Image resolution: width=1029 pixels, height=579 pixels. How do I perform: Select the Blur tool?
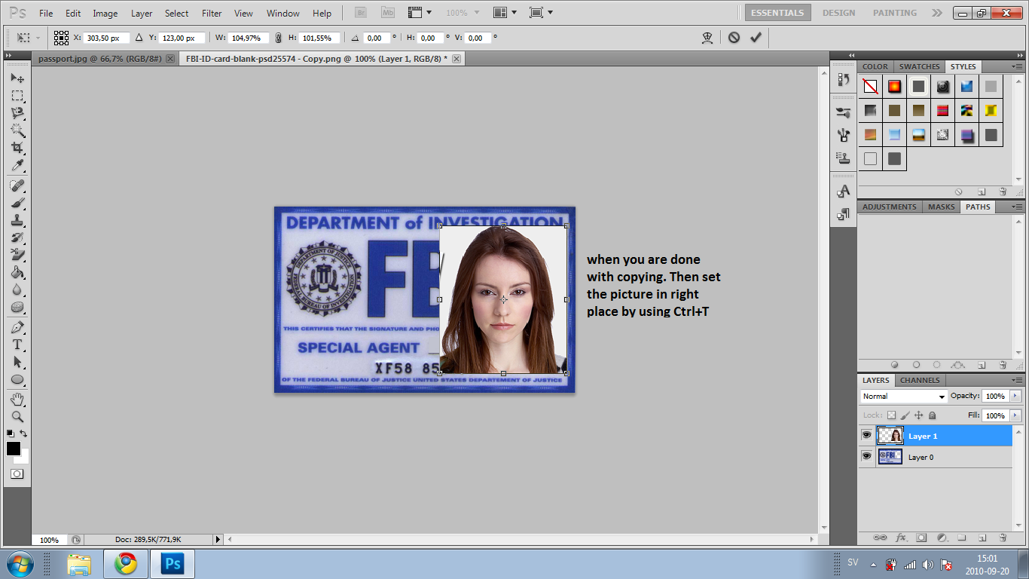pyautogui.click(x=17, y=289)
